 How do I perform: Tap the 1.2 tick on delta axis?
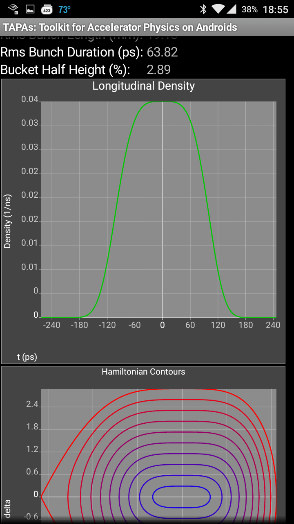click(x=32, y=449)
